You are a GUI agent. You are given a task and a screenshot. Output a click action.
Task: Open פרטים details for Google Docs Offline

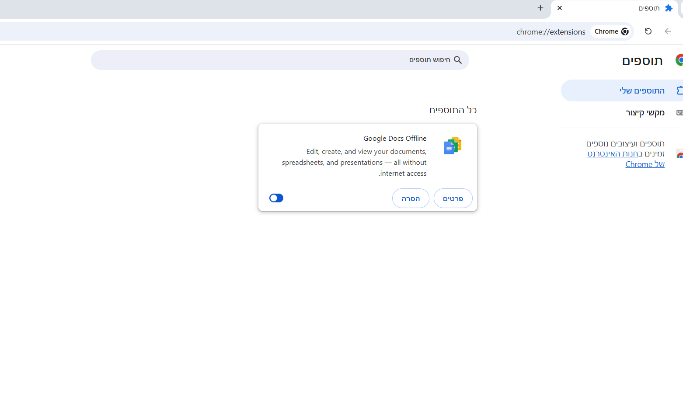coord(453,198)
